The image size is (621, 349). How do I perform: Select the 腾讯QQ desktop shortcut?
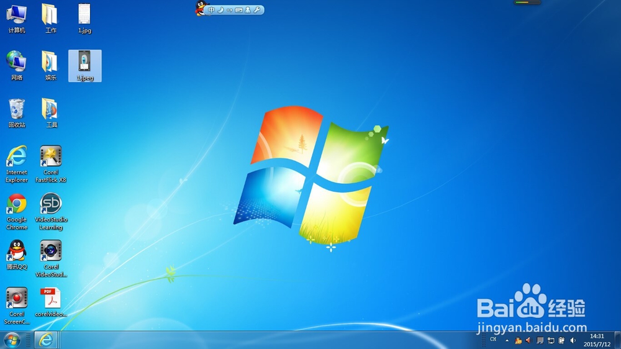point(17,255)
